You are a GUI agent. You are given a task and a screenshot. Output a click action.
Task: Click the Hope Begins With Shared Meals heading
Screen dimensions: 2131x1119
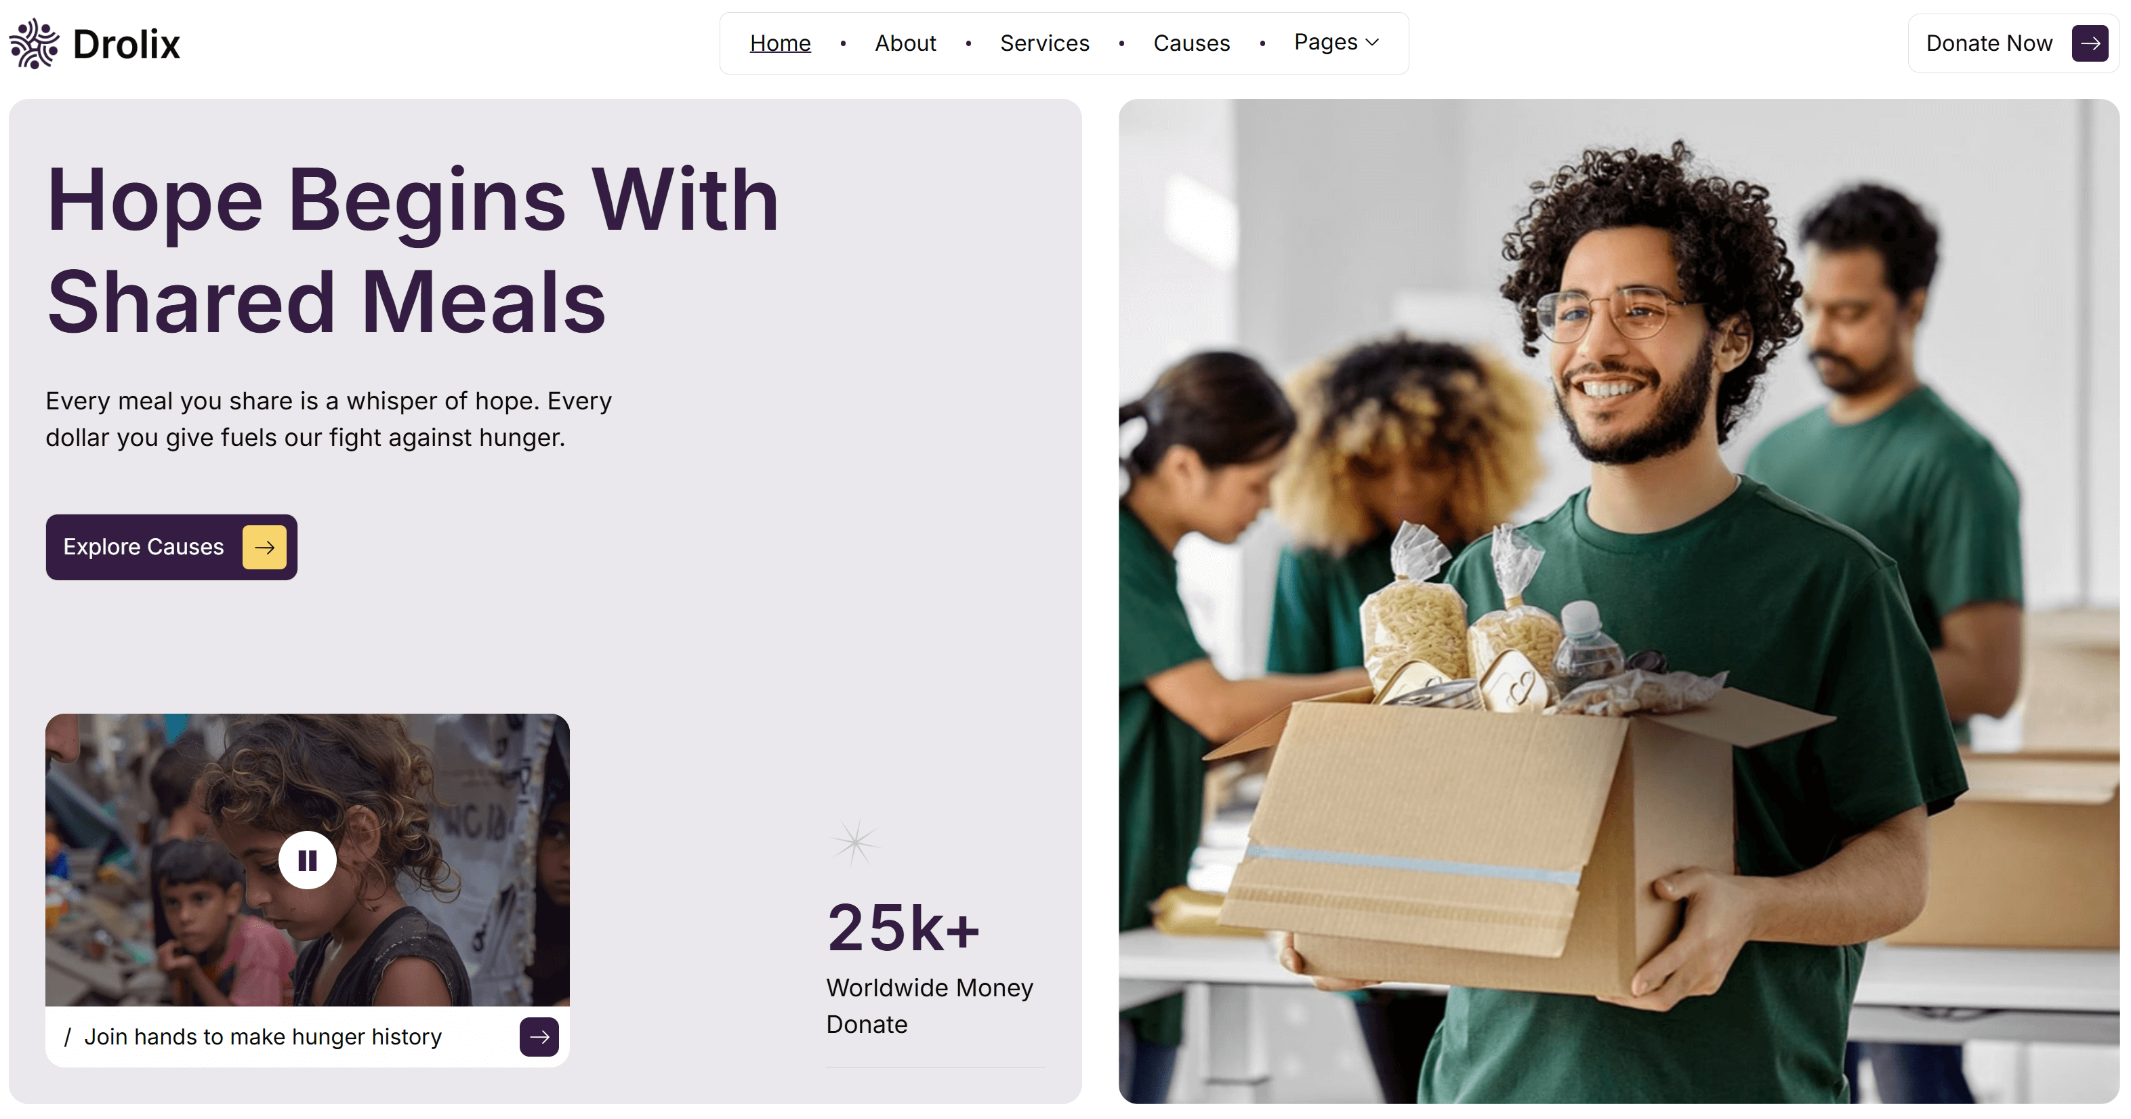[x=412, y=250]
